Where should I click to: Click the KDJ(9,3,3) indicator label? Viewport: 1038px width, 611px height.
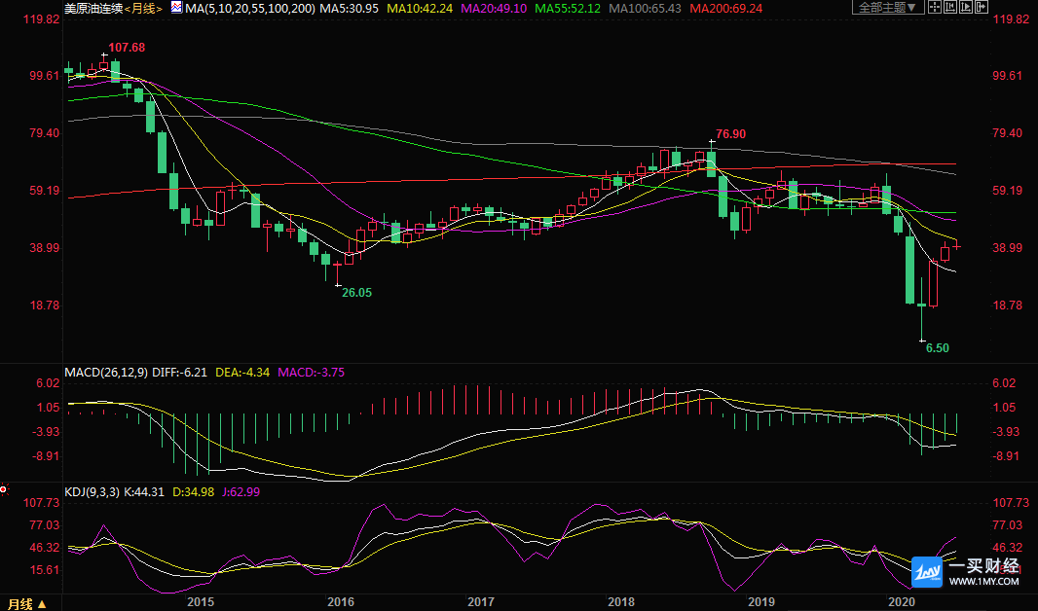pyautogui.click(x=92, y=492)
